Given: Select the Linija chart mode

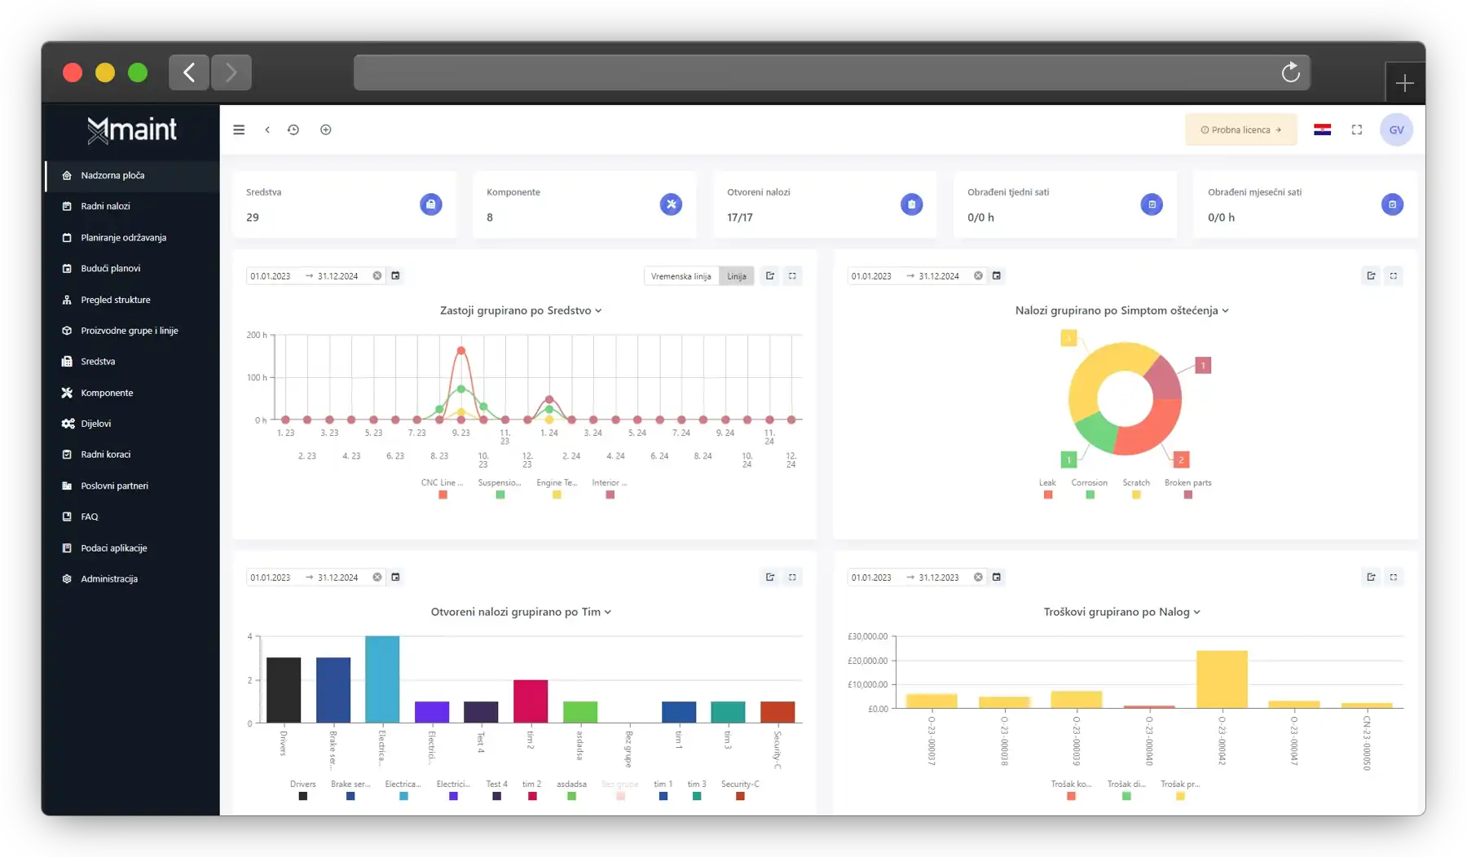Looking at the screenshot, I should pos(737,276).
